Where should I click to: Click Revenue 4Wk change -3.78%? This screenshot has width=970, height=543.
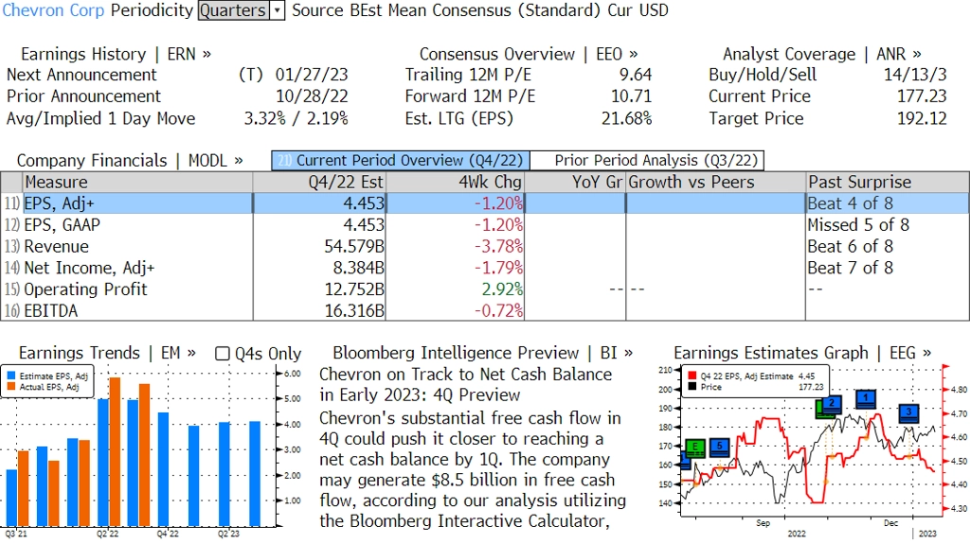pyautogui.click(x=498, y=247)
